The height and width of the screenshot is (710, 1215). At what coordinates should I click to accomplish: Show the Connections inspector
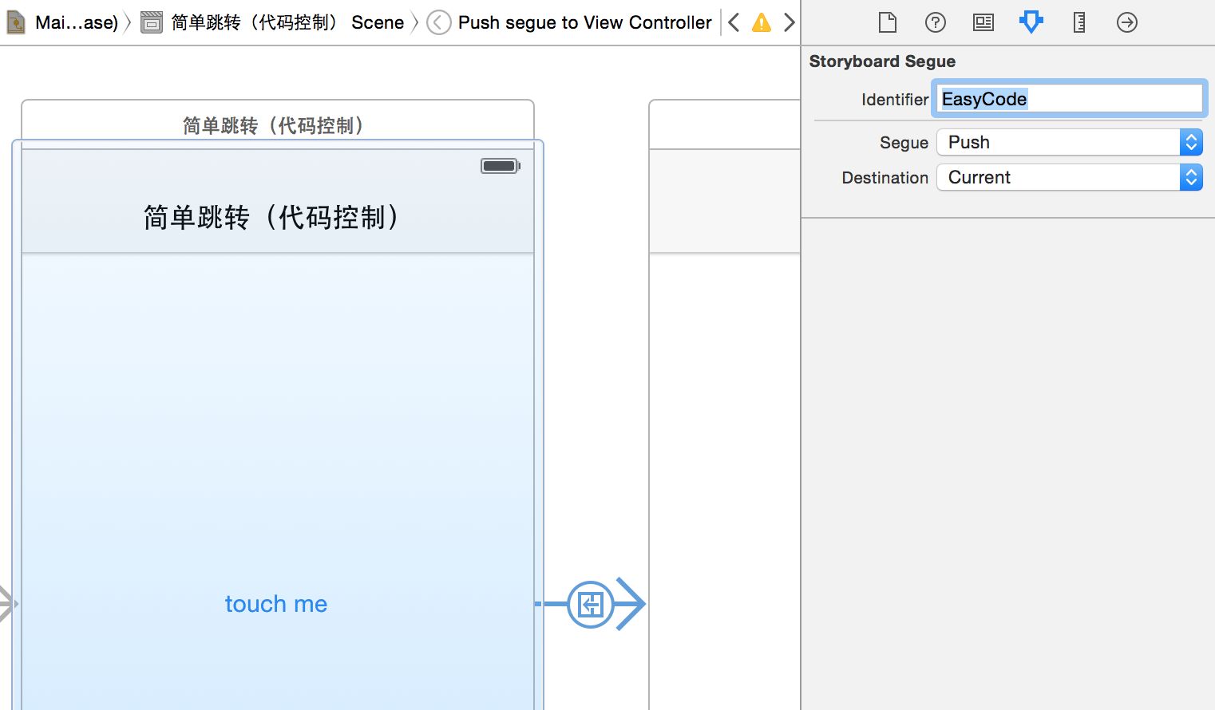point(1127,22)
